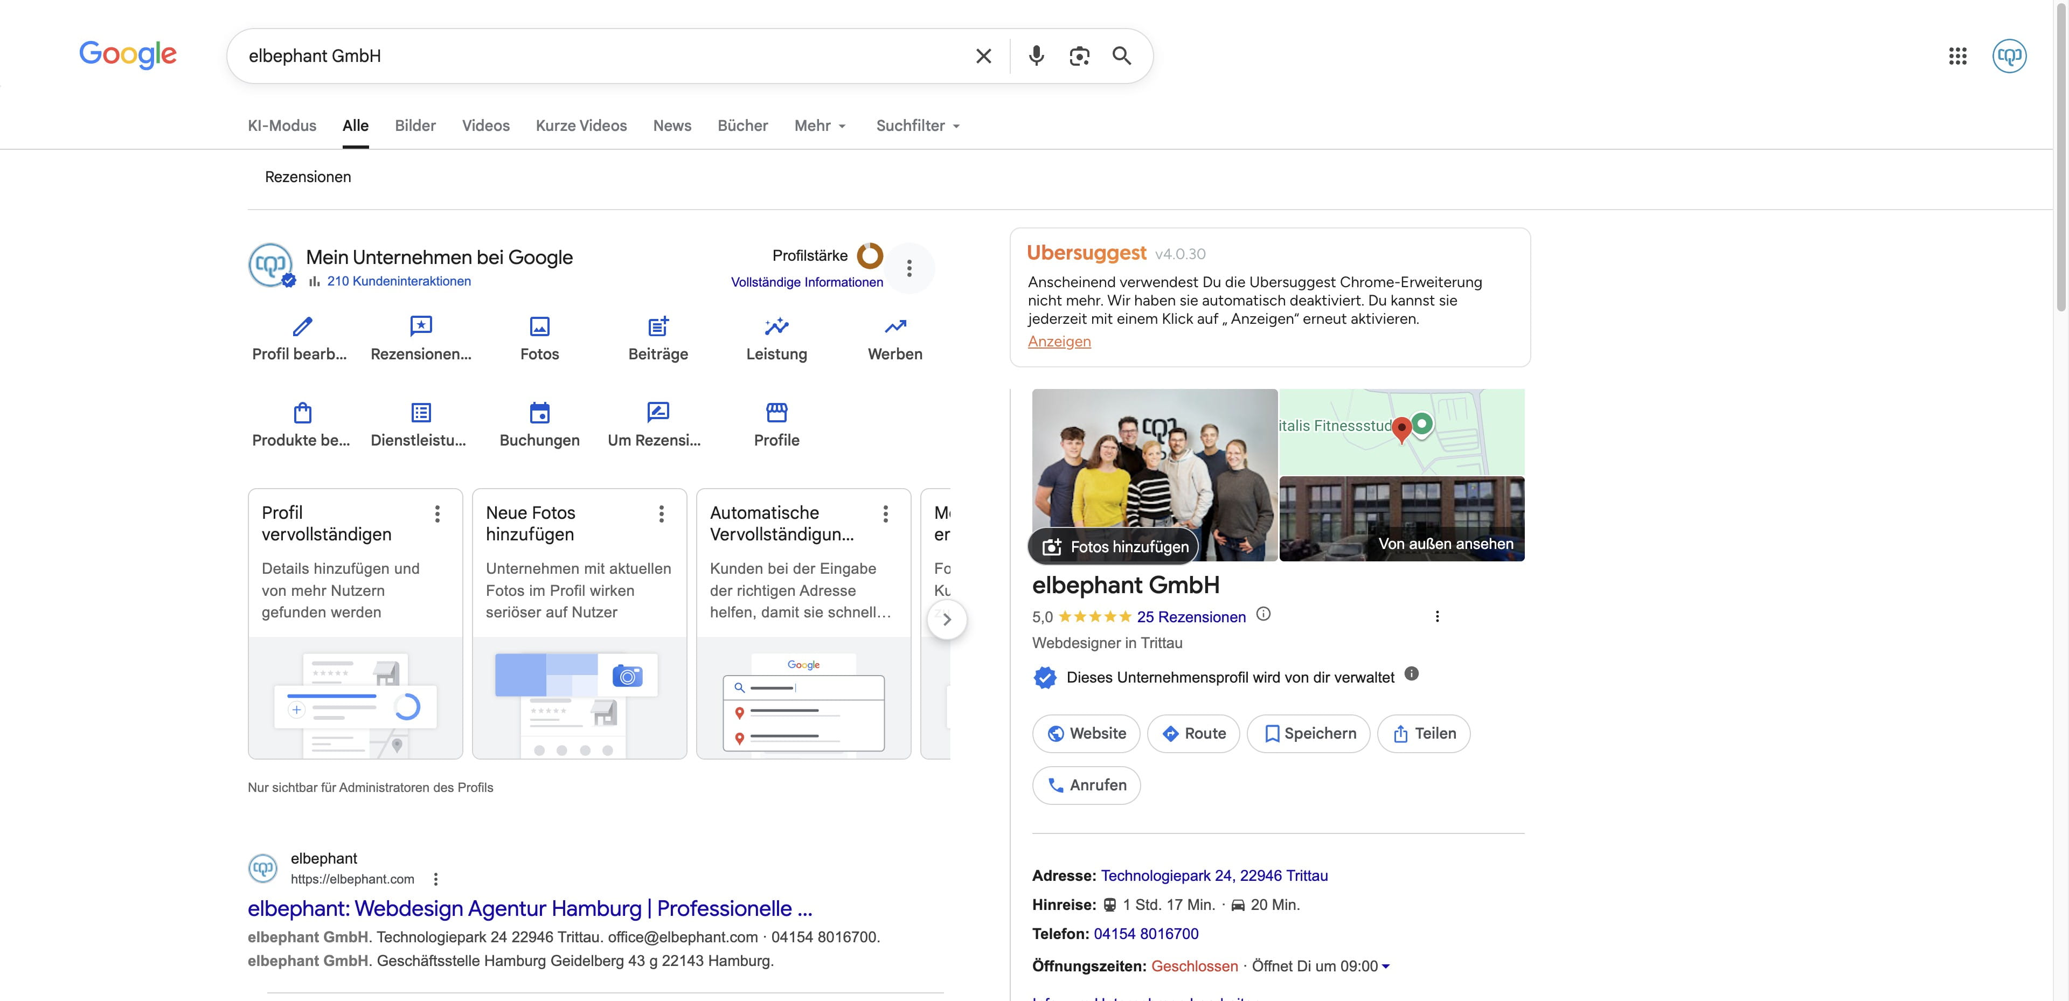Viewport: 2069px width, 1001px height.
Task: Open the team photo thumbnail
Action: pos(1154,474)
